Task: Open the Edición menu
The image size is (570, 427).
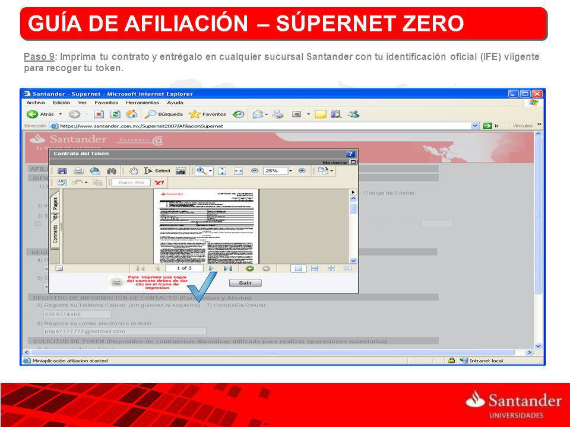Action: tap(61, 103)
